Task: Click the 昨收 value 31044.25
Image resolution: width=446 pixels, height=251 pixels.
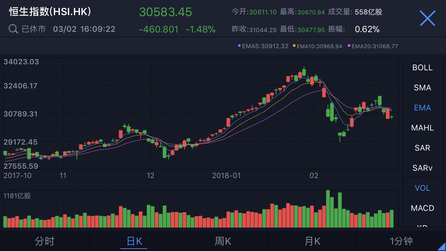Action: [263, 30]
